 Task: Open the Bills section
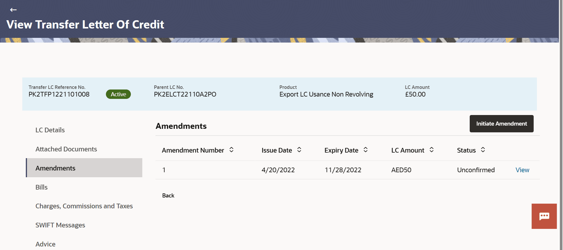pos(41,187)
